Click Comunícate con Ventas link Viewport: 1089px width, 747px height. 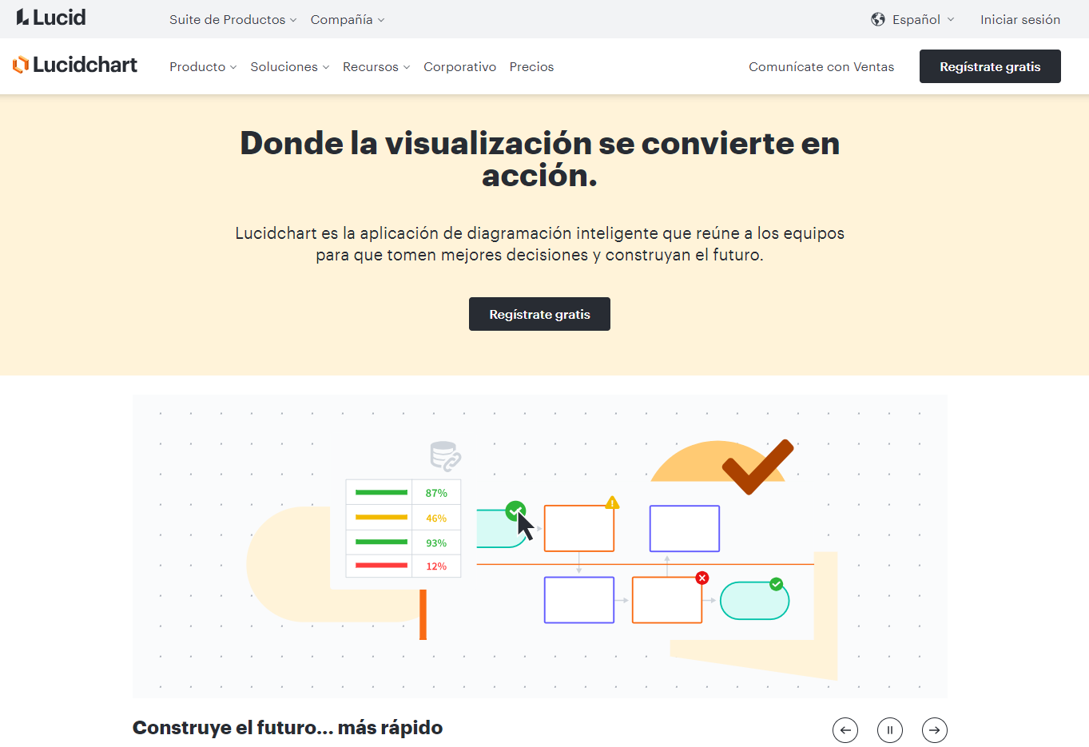coord(821,67)
